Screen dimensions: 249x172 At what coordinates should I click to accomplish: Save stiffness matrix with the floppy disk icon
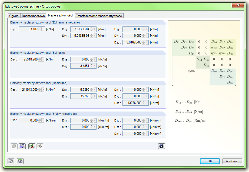(x=22, y=146)
